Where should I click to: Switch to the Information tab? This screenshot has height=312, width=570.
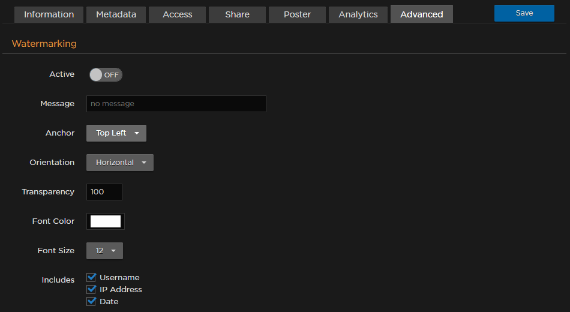49,14
